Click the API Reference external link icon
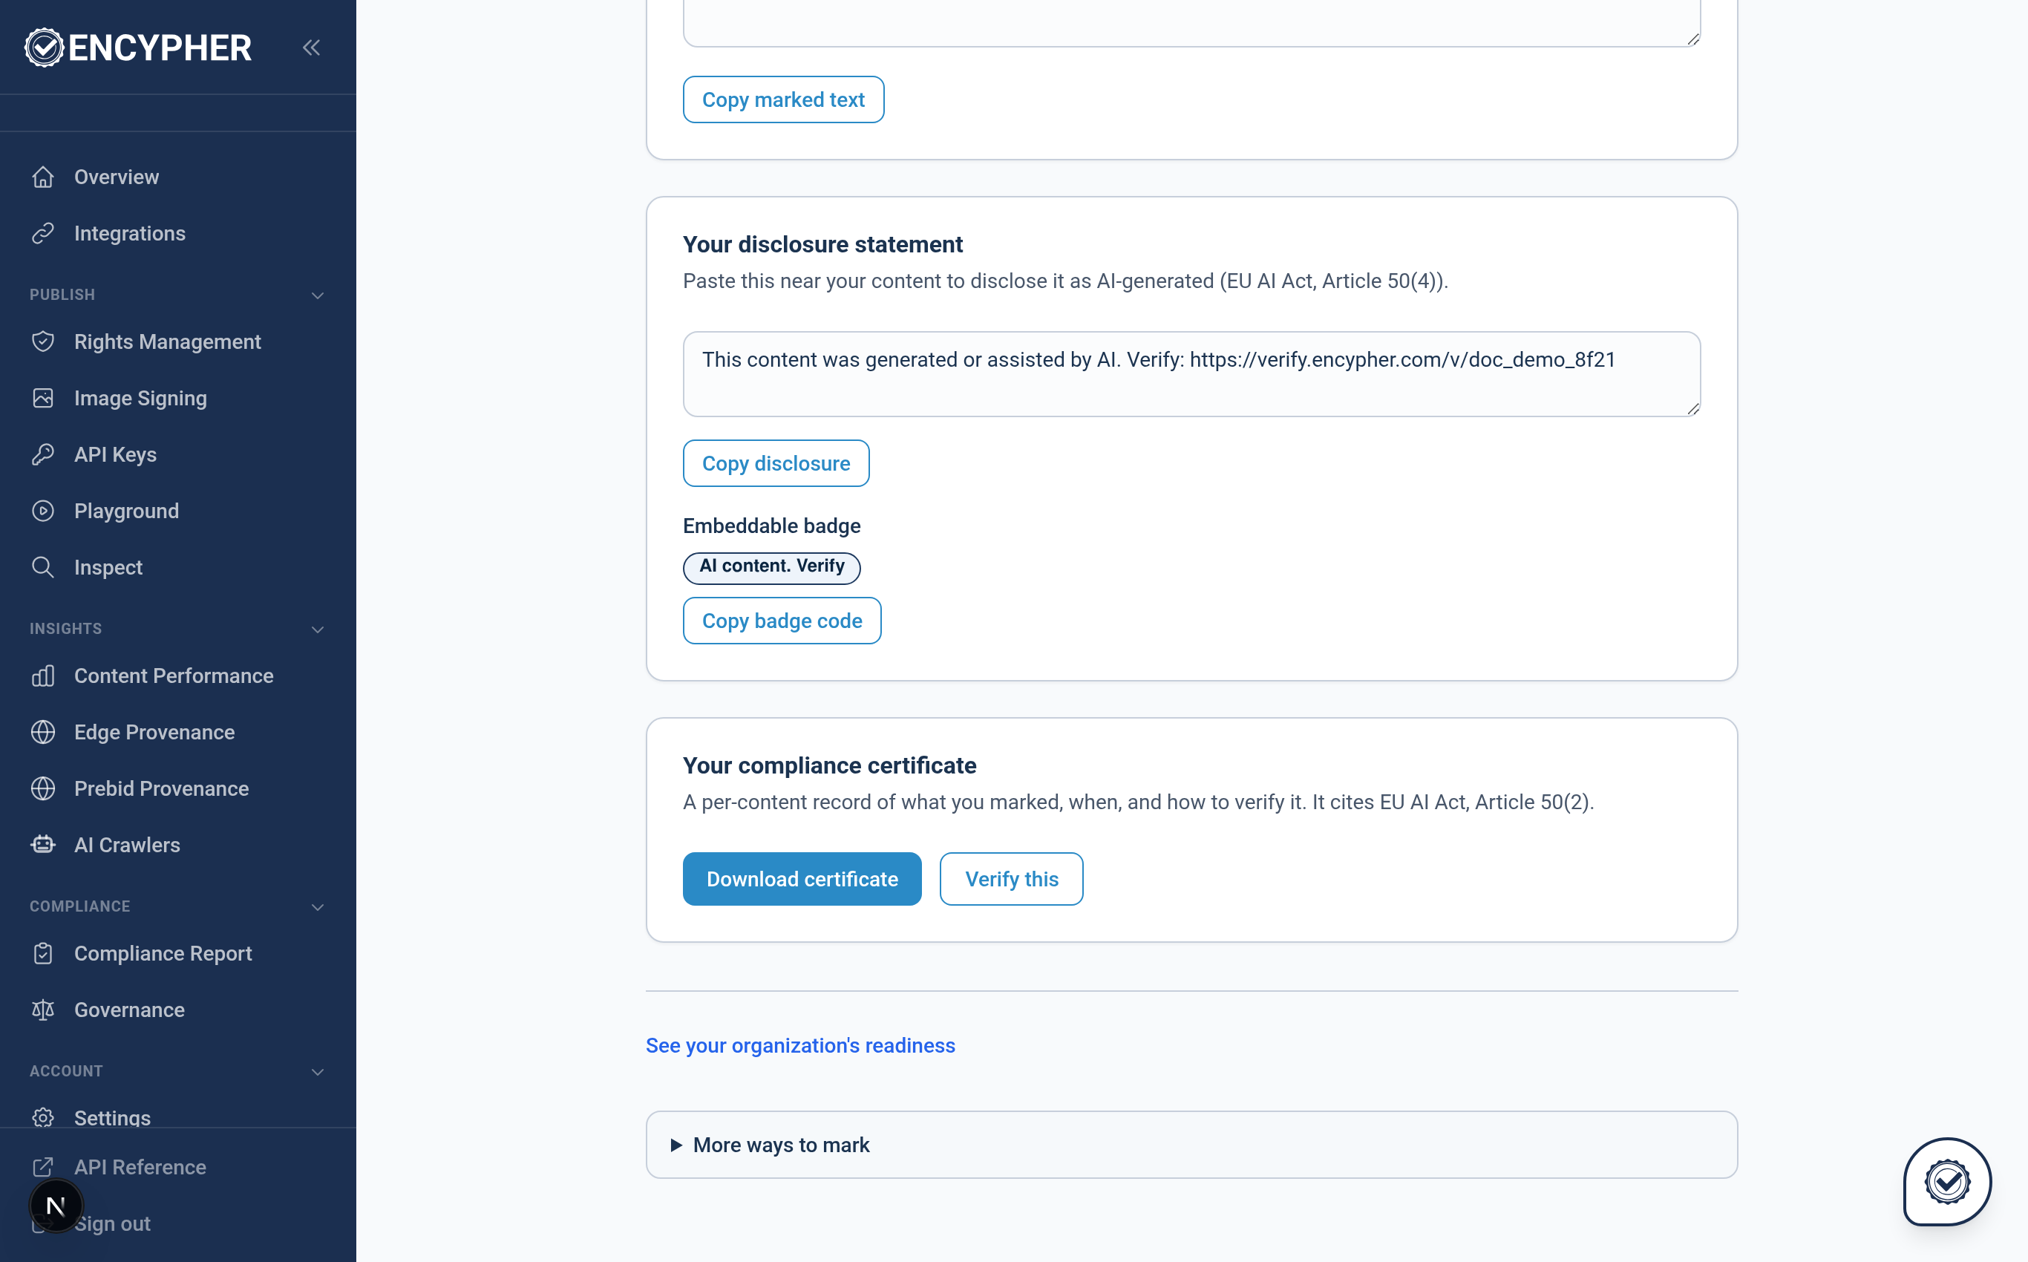Image resolution: width=2028 pixels, height=1262 pixels. point(43,1167)
